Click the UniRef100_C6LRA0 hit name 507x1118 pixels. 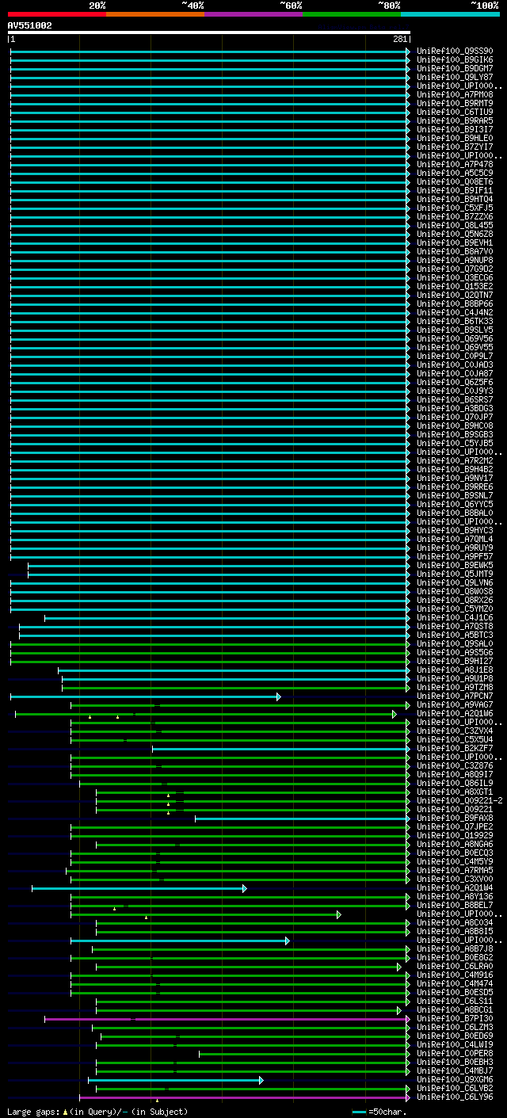[x=455, y=967]
